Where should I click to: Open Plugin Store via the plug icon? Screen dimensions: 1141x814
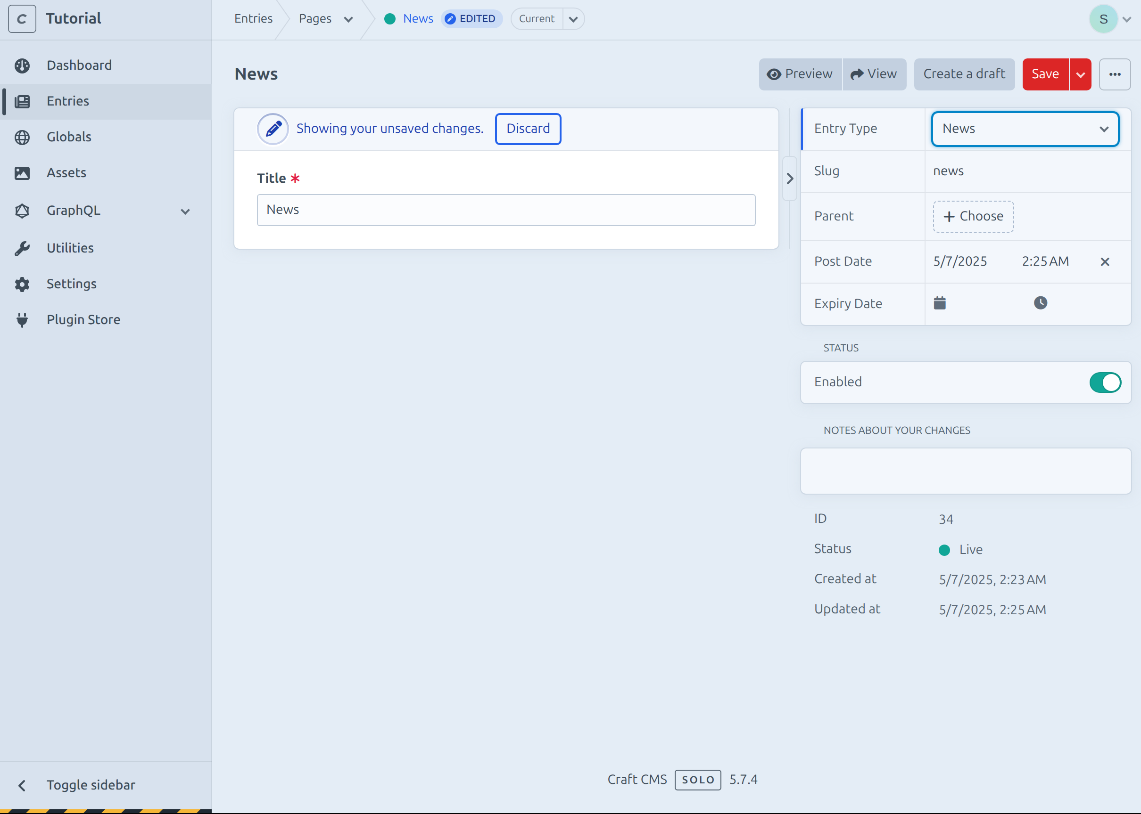[22, 320]
